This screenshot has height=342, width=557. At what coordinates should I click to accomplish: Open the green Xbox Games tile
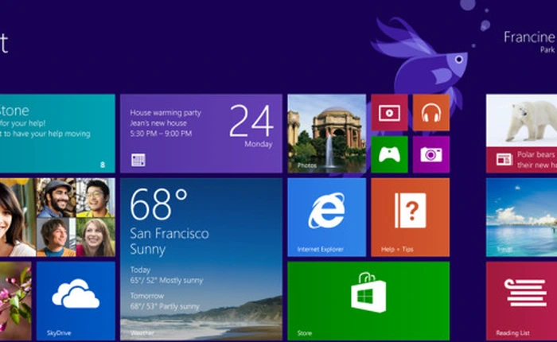pos(389,154)
